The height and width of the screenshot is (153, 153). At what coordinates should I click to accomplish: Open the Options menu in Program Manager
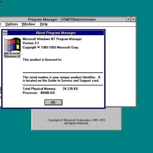[11, 24]
